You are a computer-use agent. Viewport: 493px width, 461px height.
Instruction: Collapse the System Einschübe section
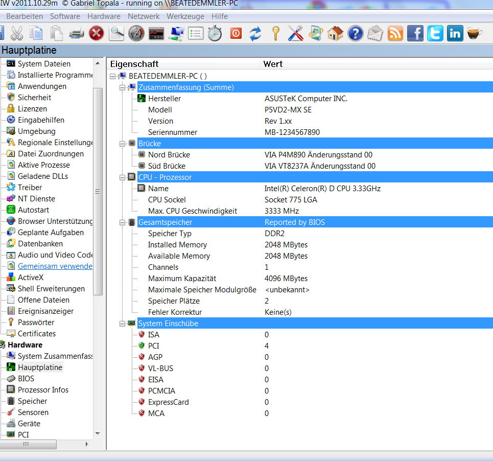122,324
